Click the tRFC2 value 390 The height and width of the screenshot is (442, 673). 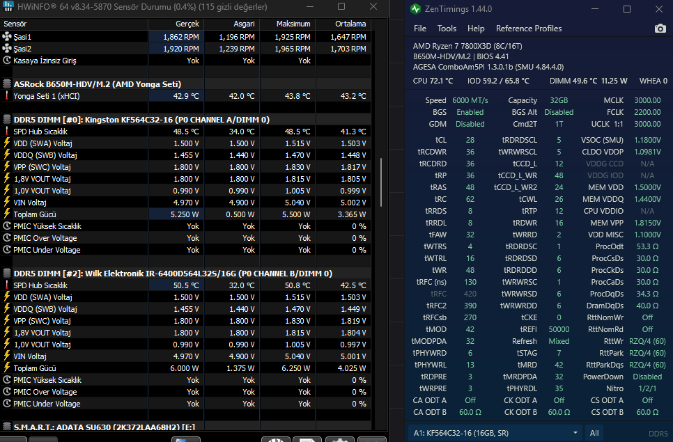470,306
